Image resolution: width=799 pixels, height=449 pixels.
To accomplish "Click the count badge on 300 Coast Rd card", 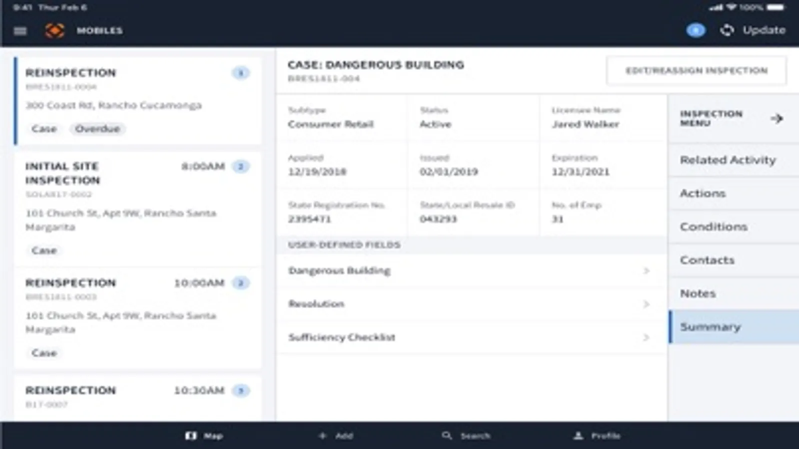I will 241,73.
